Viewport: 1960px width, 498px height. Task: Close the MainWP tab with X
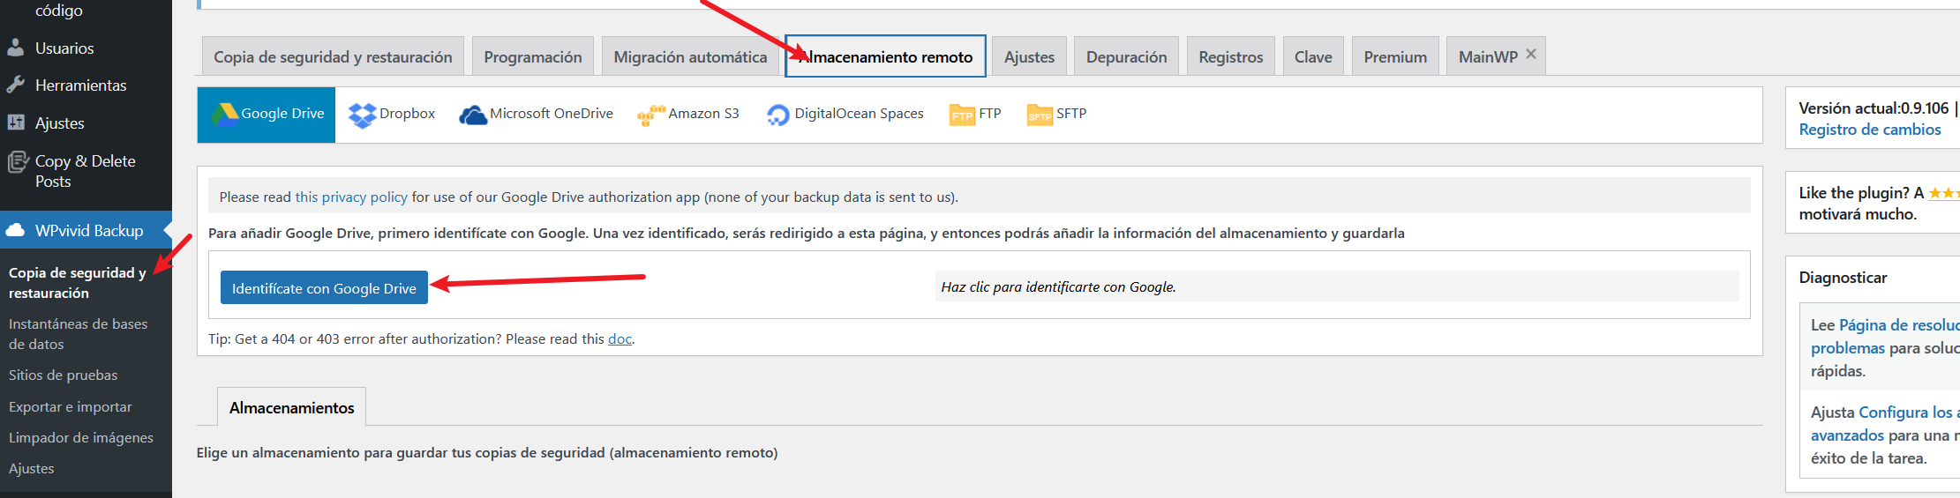pyautogui.click(x=1531, y=54)
